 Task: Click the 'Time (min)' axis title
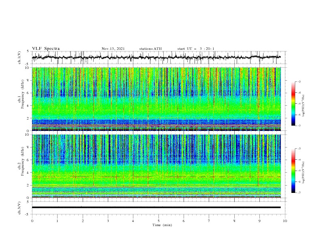(162, 225)
